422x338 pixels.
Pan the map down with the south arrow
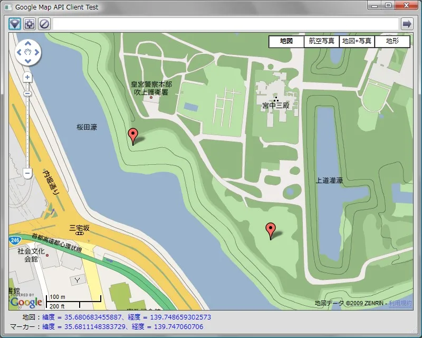pyautogui.click(x=28, y=61)
